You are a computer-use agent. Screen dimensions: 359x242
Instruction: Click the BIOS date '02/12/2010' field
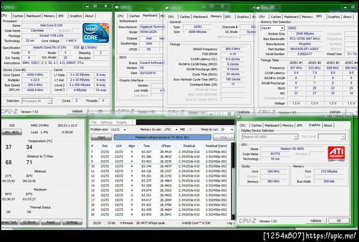[x=151, y=73]
